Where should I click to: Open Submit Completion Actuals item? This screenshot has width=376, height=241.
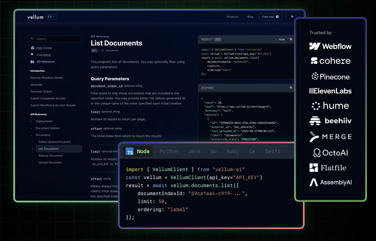pyautogui.click(x=48, y=98)
